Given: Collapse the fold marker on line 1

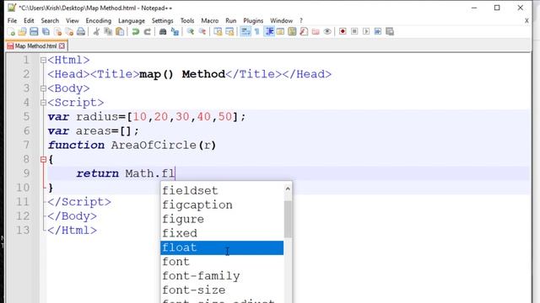Looking at the screenshot, I should (x=43, y=60).
